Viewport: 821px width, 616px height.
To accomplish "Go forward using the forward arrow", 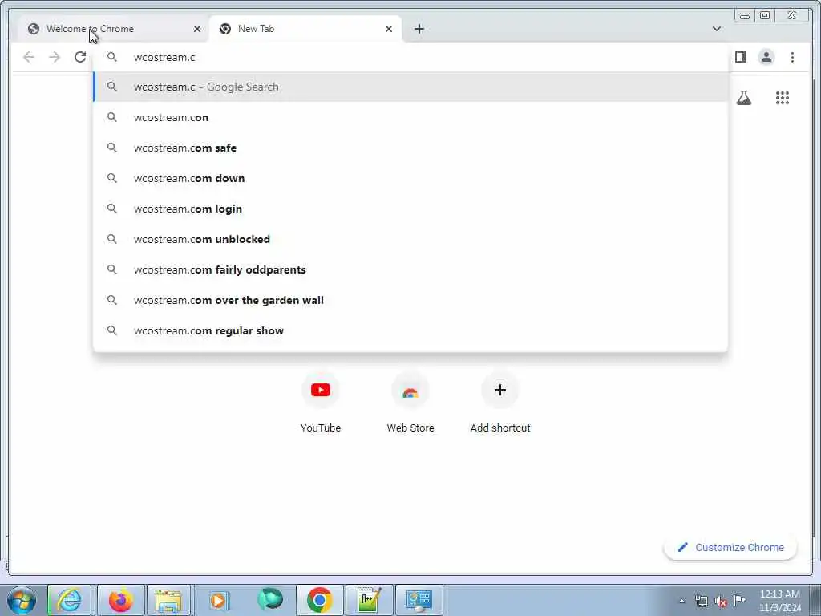I will pos(55,57).
